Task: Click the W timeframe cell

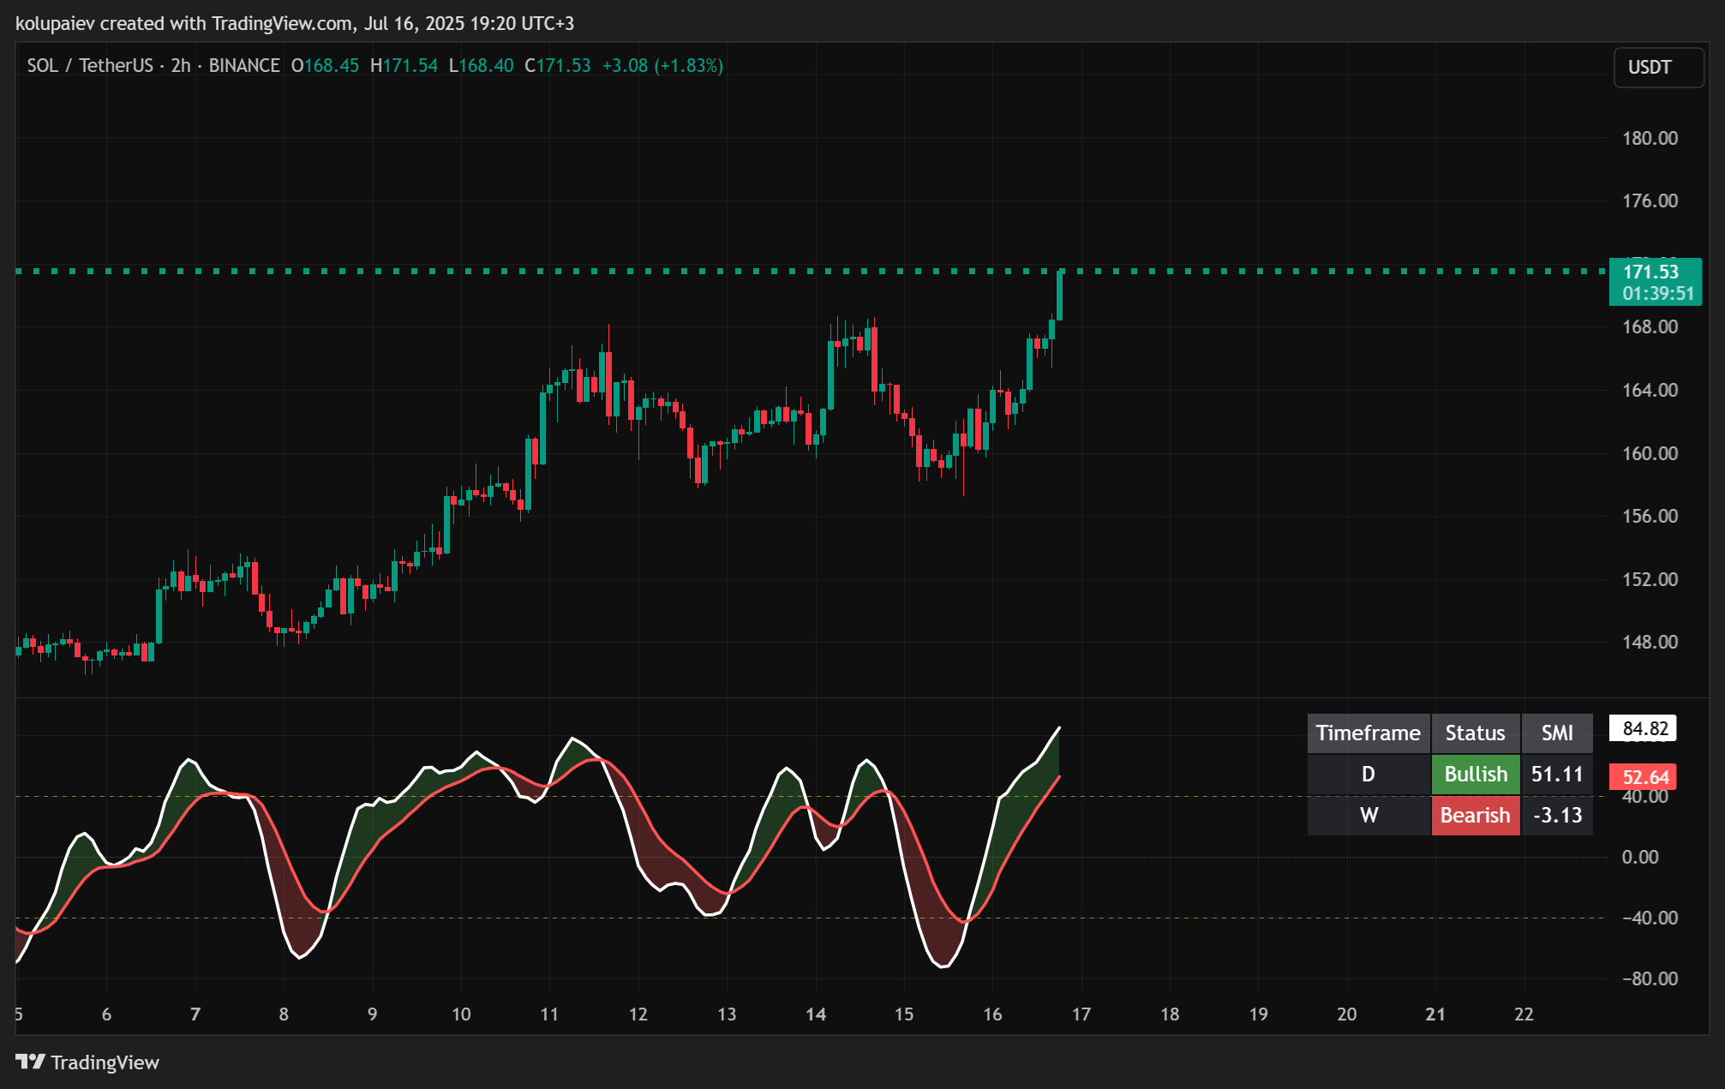Action: coord(1369,815)
